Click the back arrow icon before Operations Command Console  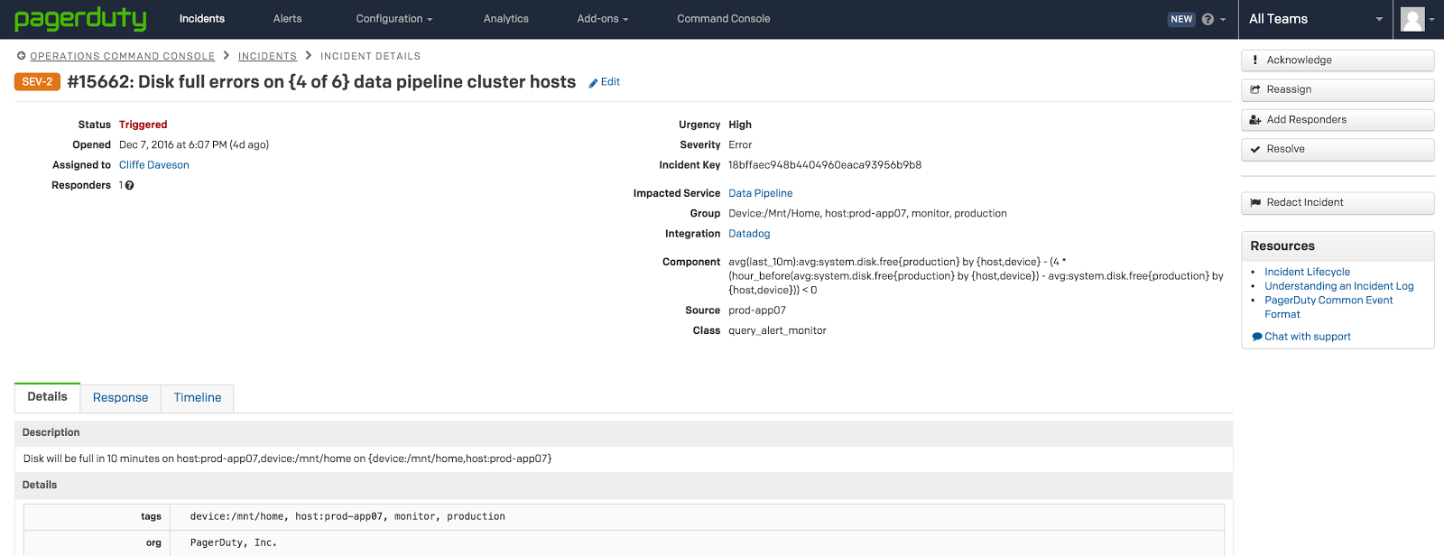[21, 56]
